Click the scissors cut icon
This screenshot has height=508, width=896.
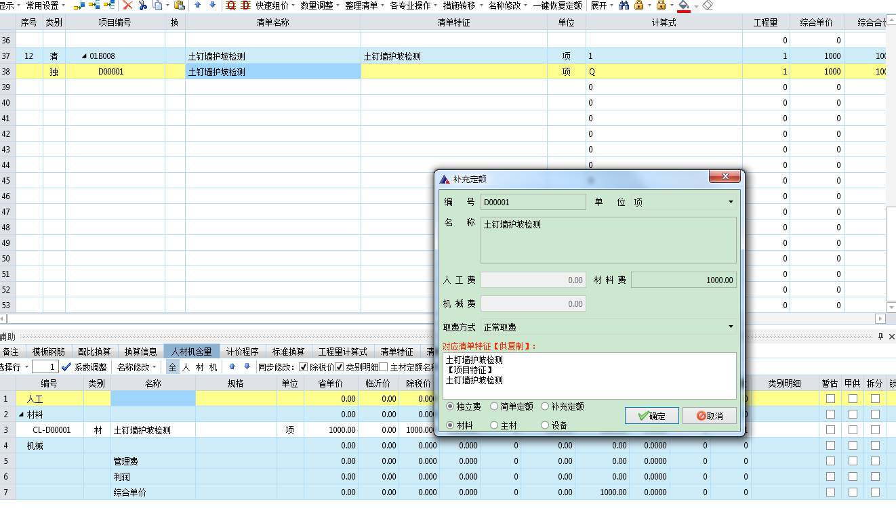click(143, 5)
